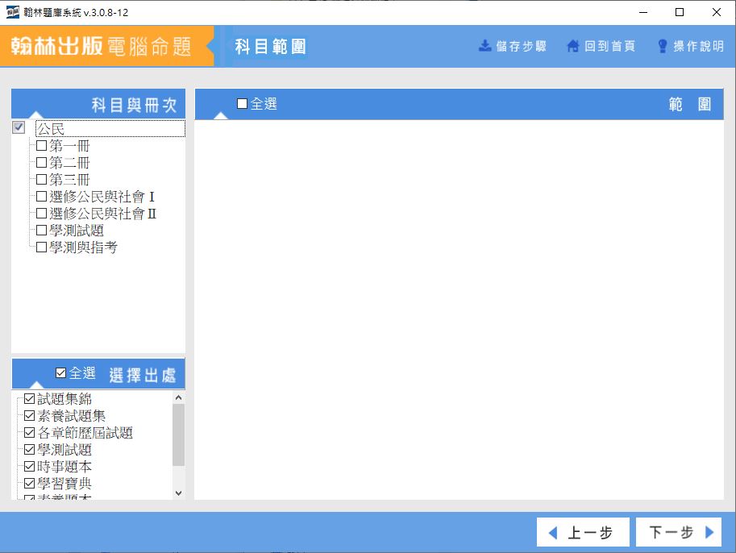This screenshot has height=553, width=736.
Task: Select the 第二冊 label
Action: [69, 163]
